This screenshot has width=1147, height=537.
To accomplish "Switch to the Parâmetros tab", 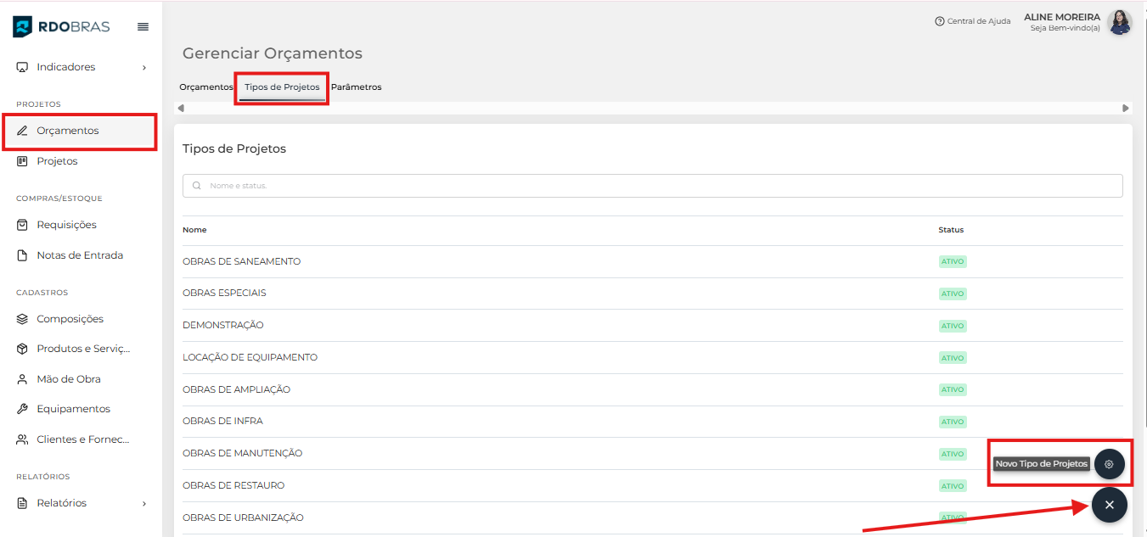I will pyautogui.click(x=356, y=87).
